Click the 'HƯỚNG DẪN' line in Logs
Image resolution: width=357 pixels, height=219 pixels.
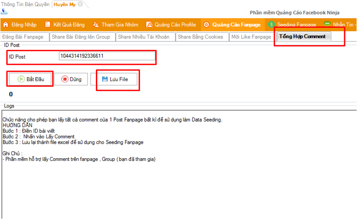coord(18,125)
